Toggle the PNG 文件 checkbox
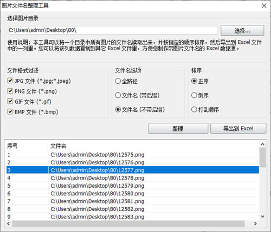The width and height of the screenshot is (271, 232). coord(10,91)
